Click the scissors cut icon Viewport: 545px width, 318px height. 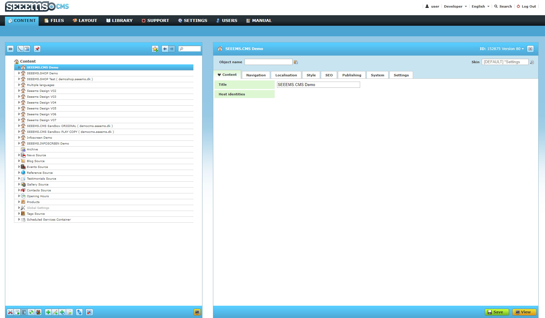(x=10, y=312)
